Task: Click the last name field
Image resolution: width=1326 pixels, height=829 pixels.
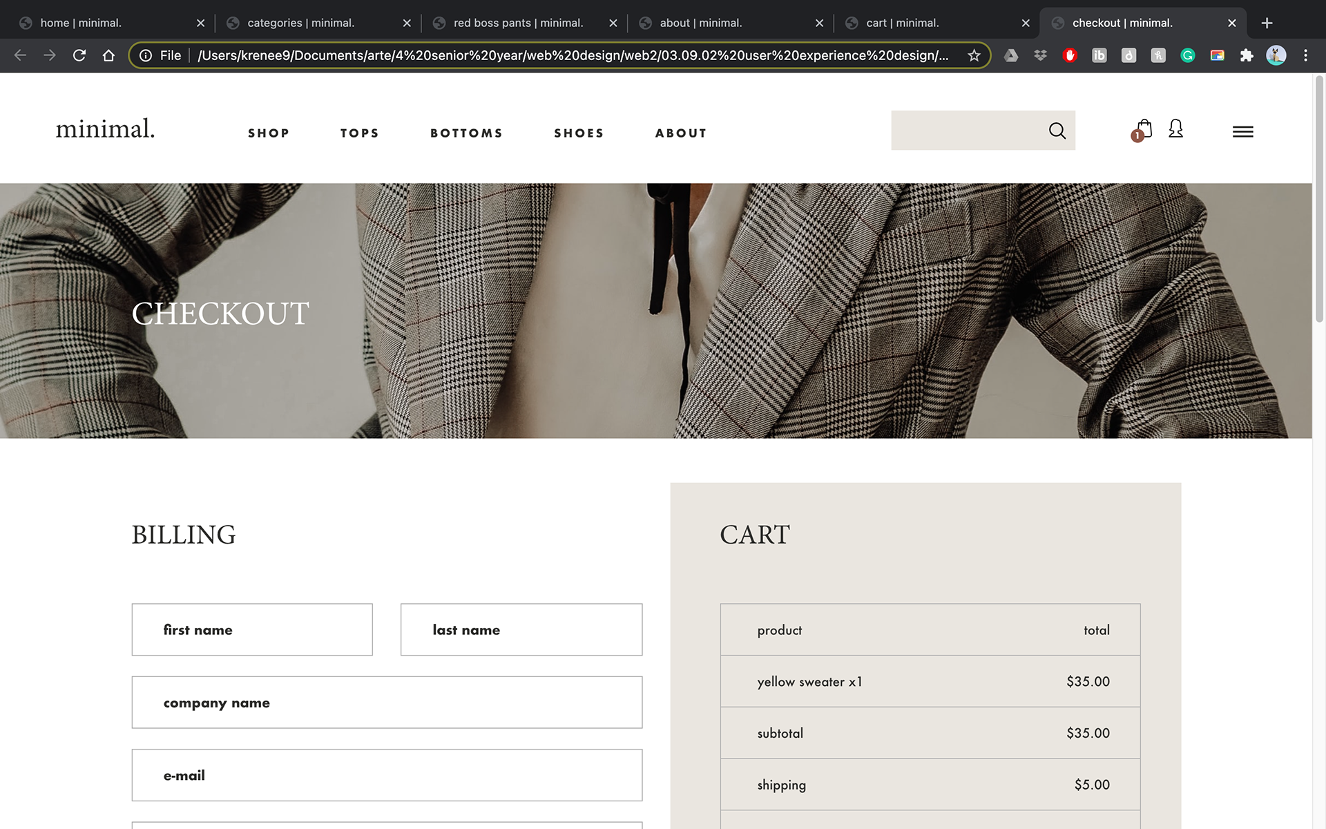Action: [521, 629]
